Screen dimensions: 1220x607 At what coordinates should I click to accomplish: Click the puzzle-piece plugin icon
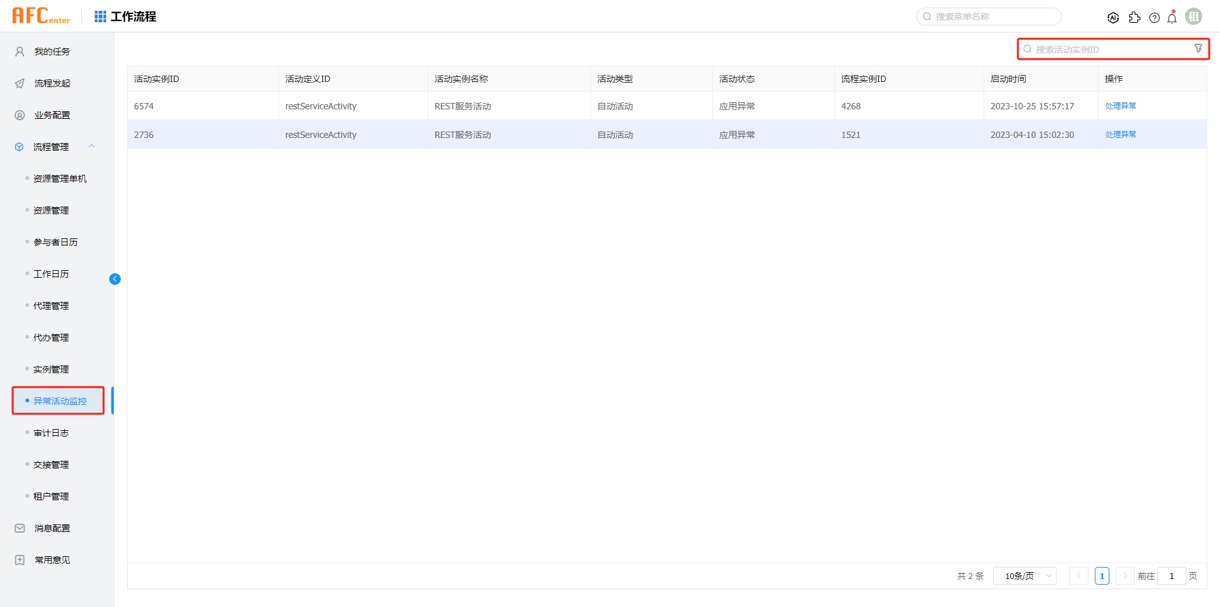[1135, 18]
